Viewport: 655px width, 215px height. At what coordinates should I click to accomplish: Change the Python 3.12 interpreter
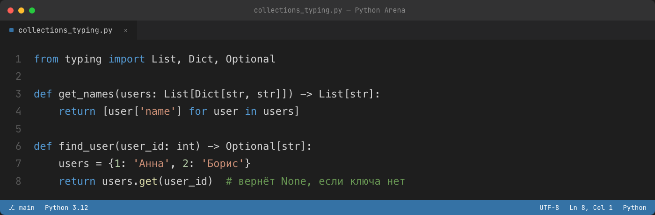(x=66, y=208)
